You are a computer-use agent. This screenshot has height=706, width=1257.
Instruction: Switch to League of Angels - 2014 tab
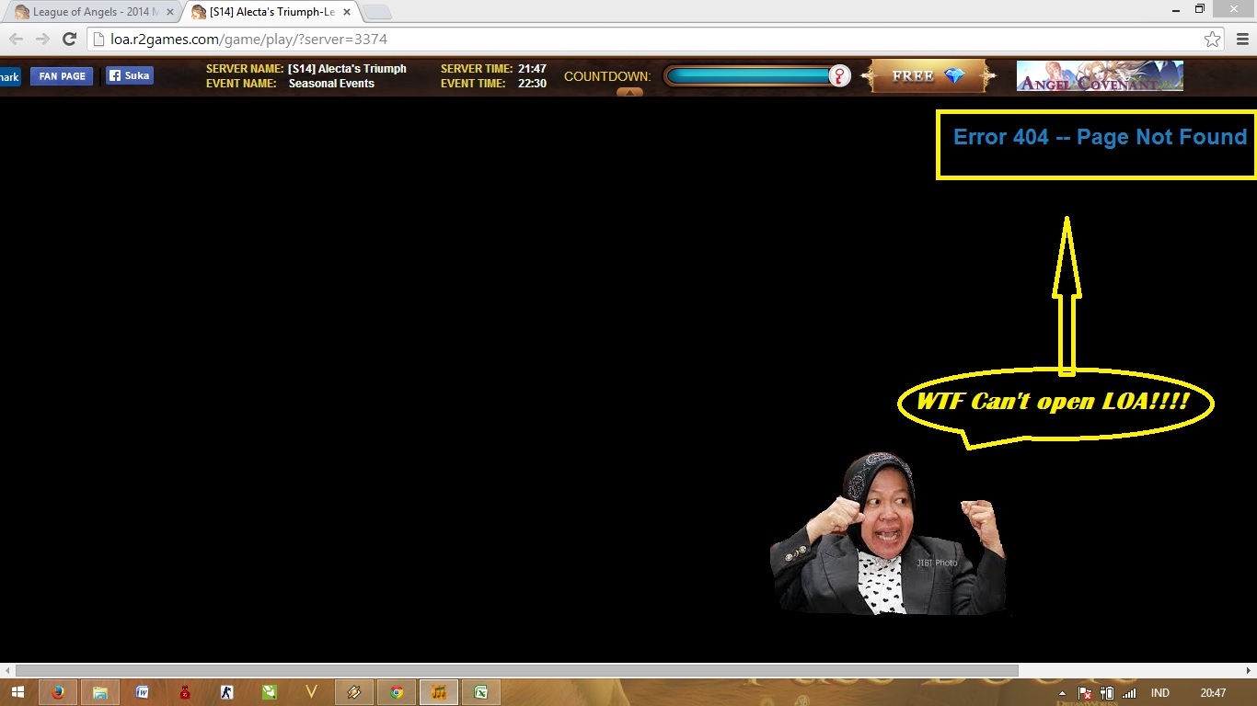92,12
